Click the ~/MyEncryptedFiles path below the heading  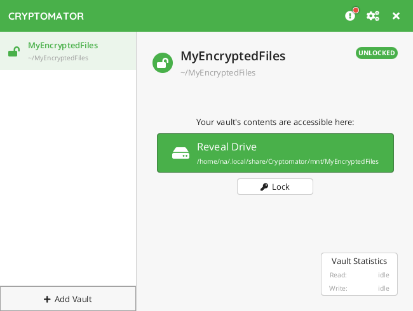[218, 72]
